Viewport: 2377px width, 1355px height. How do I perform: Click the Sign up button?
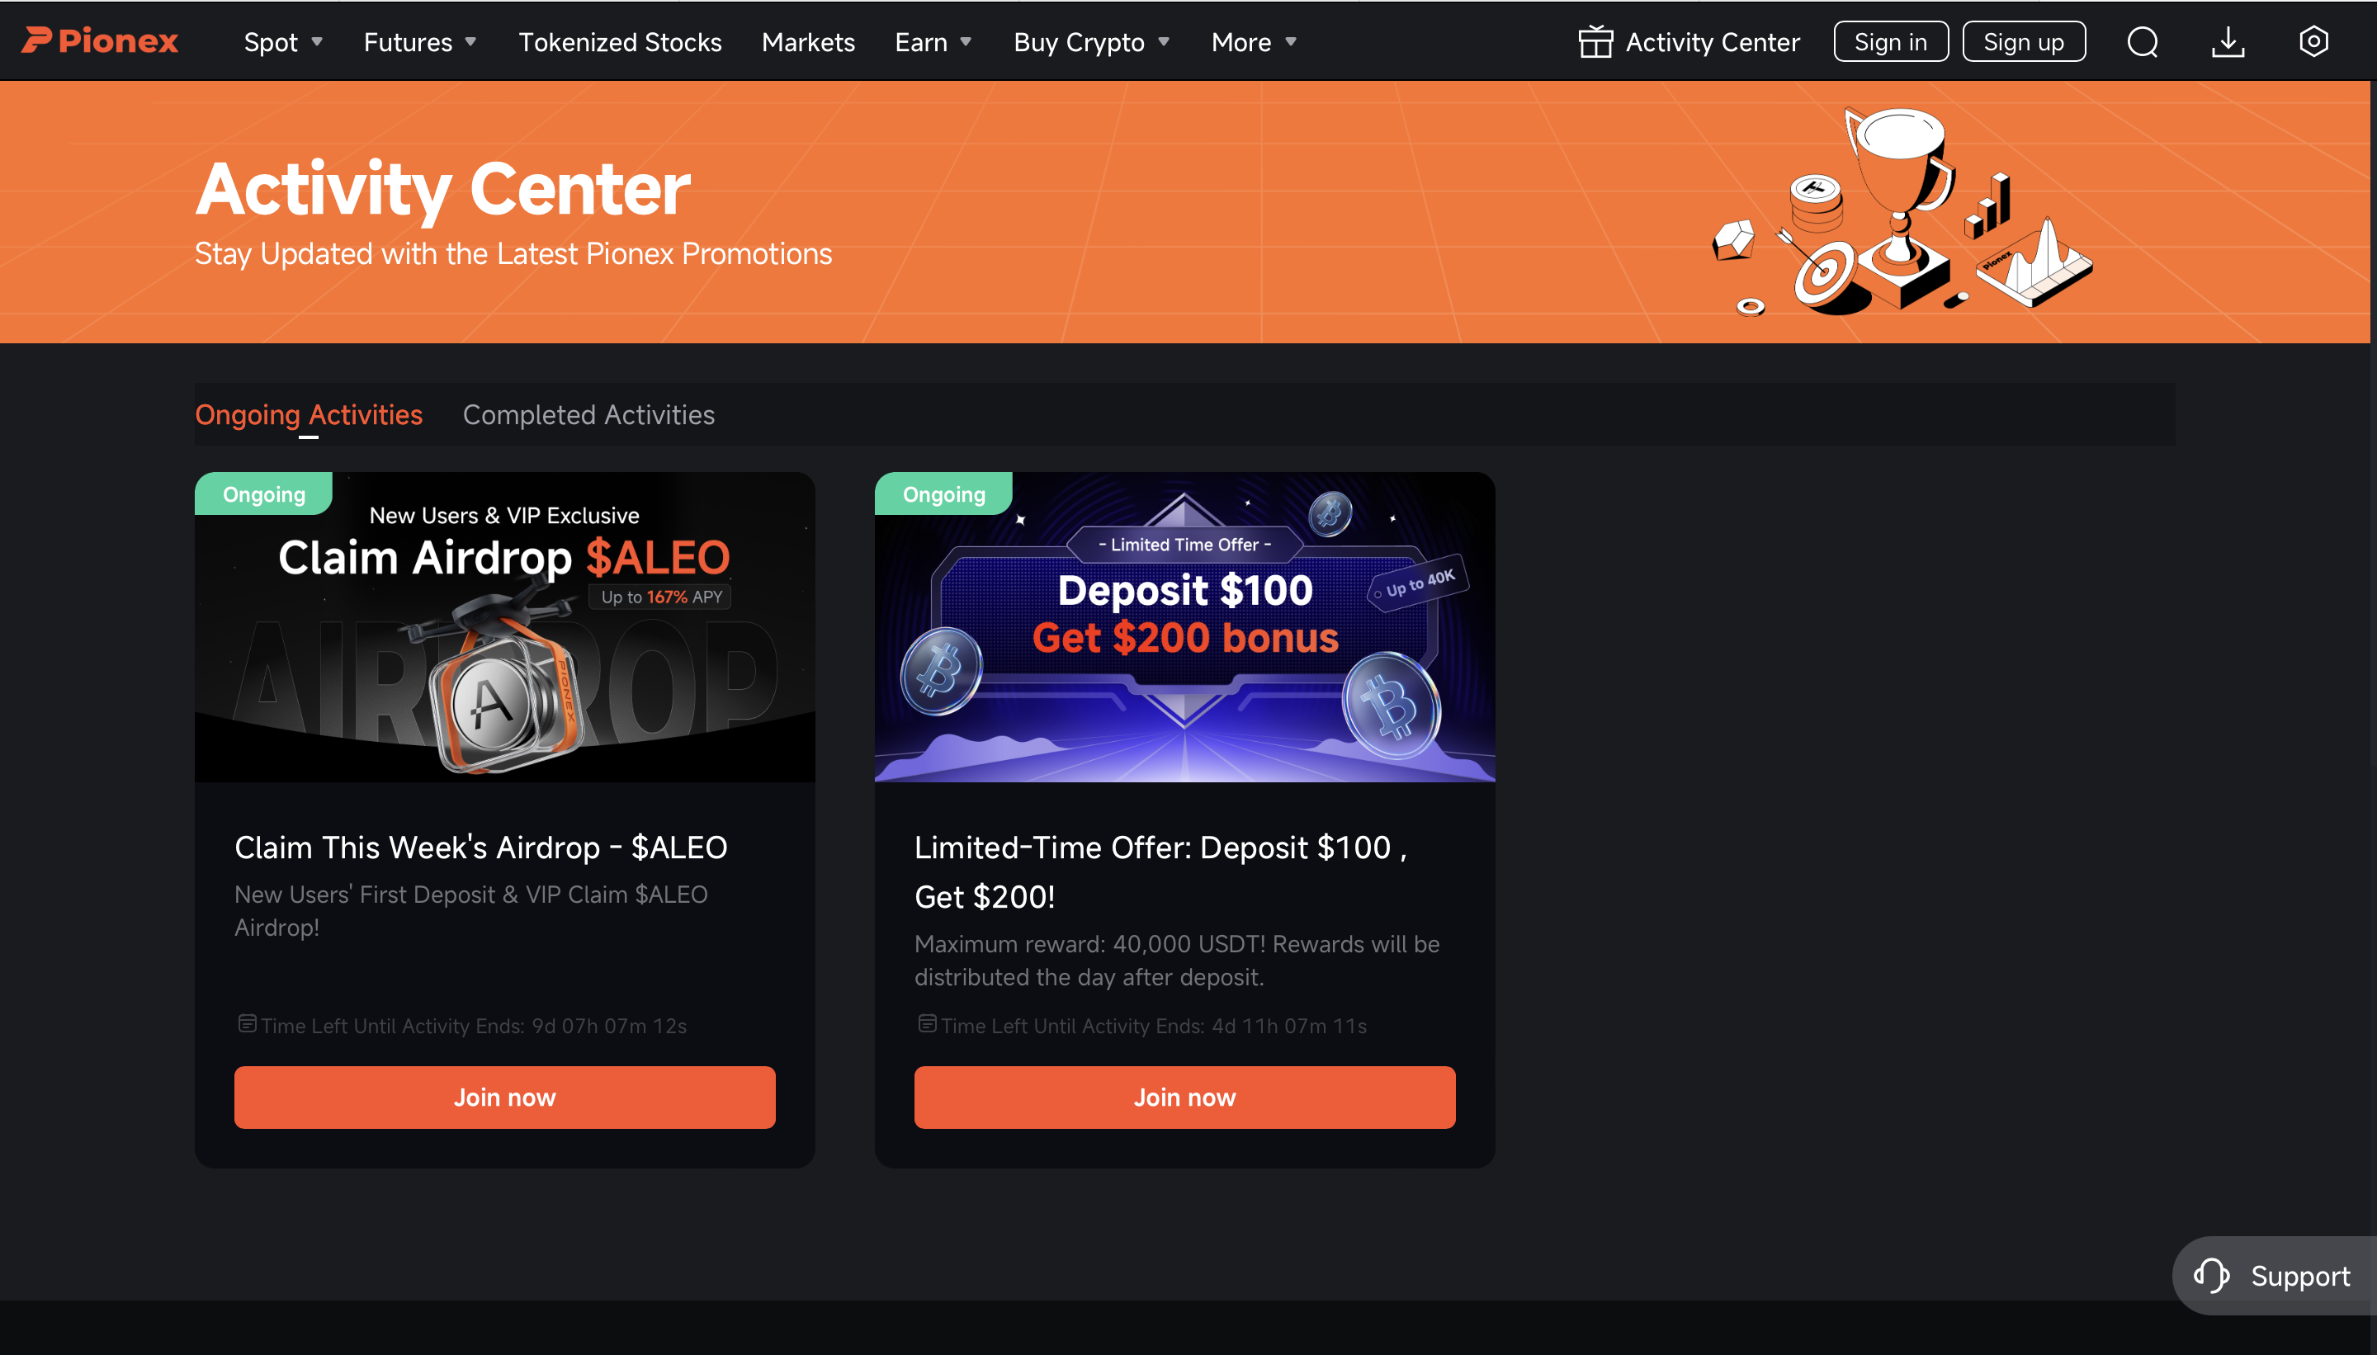pyautogui.click(x=2023, y=42)
